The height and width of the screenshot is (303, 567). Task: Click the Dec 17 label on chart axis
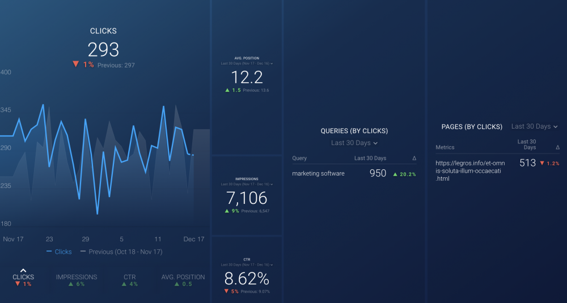(193, 239)
